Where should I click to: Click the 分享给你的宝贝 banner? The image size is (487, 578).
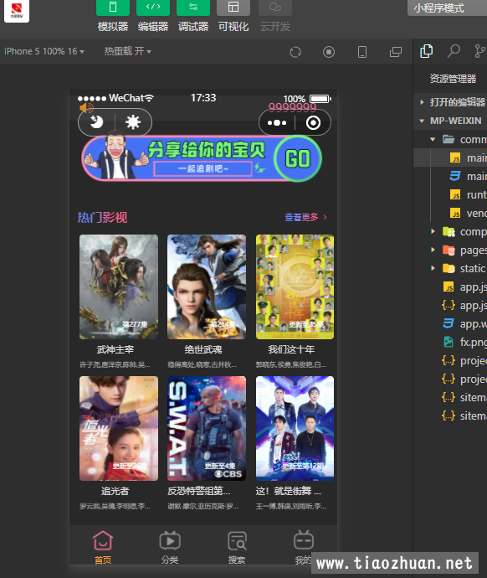(202, 158)
